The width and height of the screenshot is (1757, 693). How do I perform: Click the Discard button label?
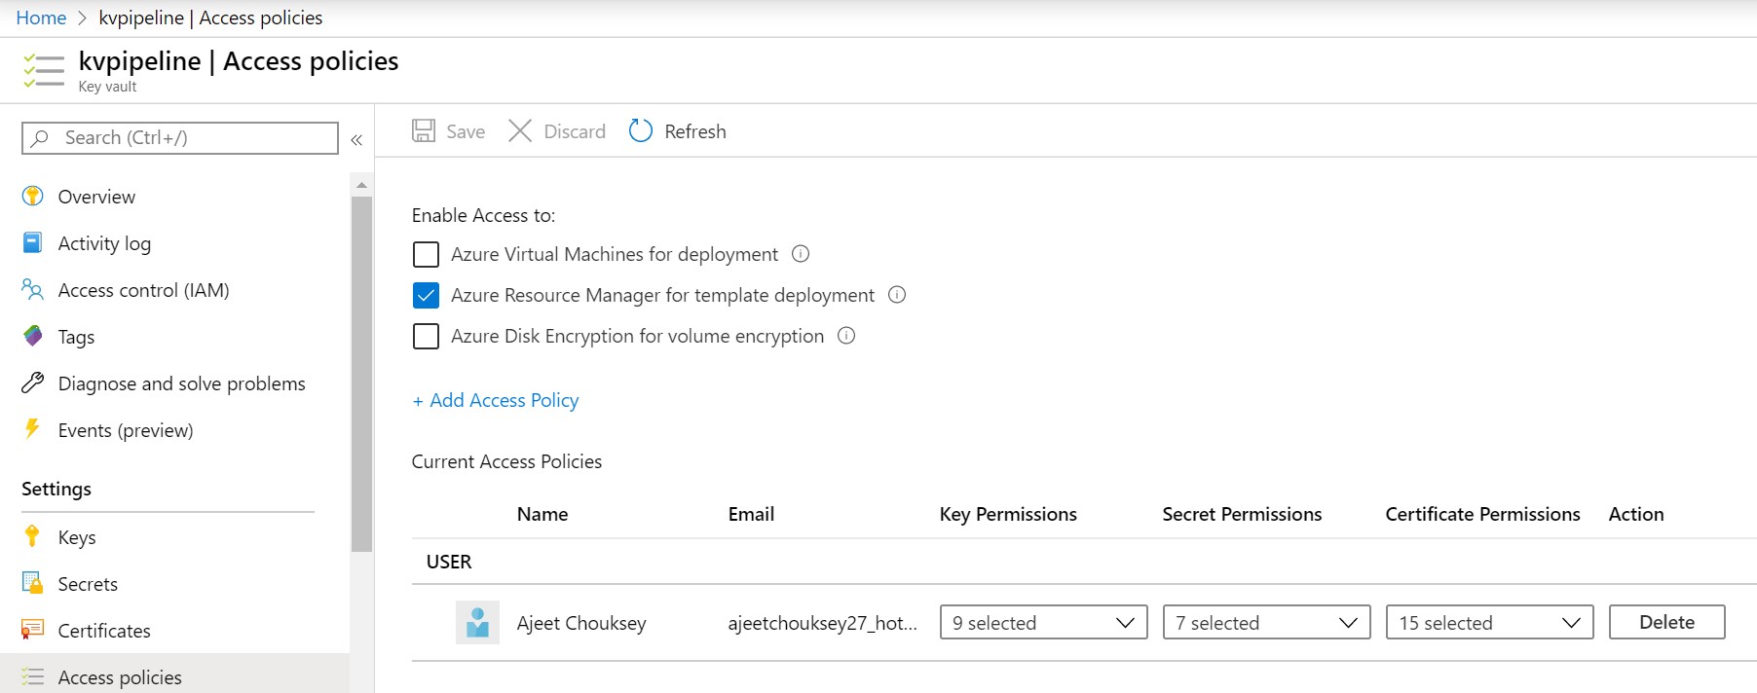coord(575,131)
